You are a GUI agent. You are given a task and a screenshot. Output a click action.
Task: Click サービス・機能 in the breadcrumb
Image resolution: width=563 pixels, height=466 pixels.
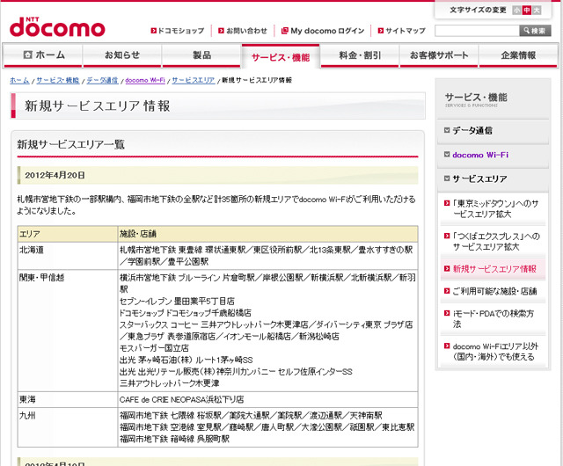(x=57, y=80)
